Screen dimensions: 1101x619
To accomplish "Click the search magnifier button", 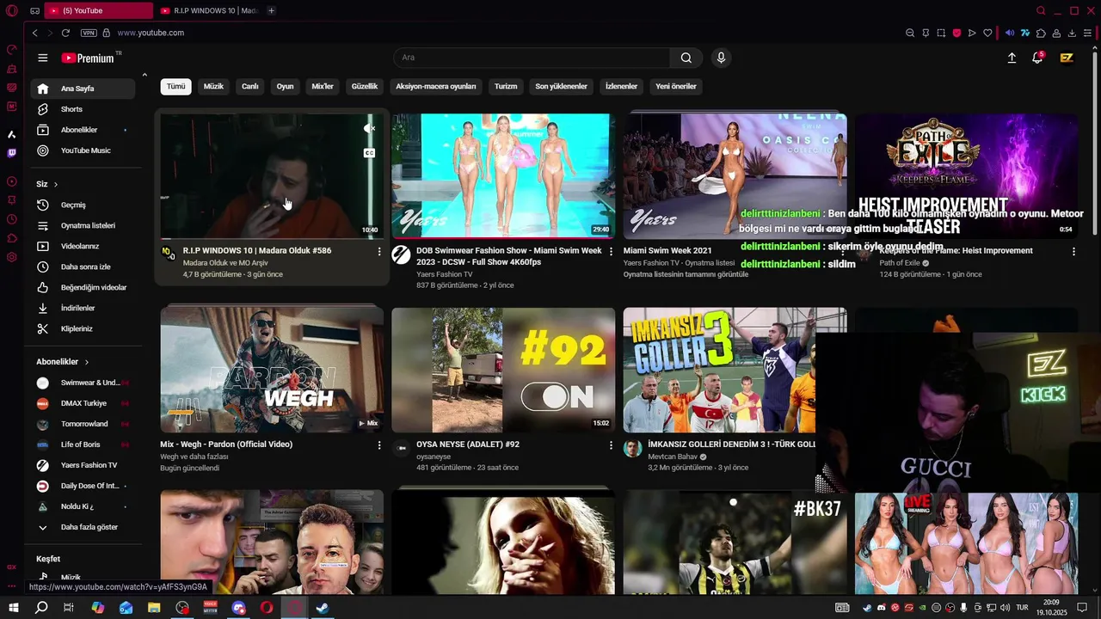I will coord(686,58).
